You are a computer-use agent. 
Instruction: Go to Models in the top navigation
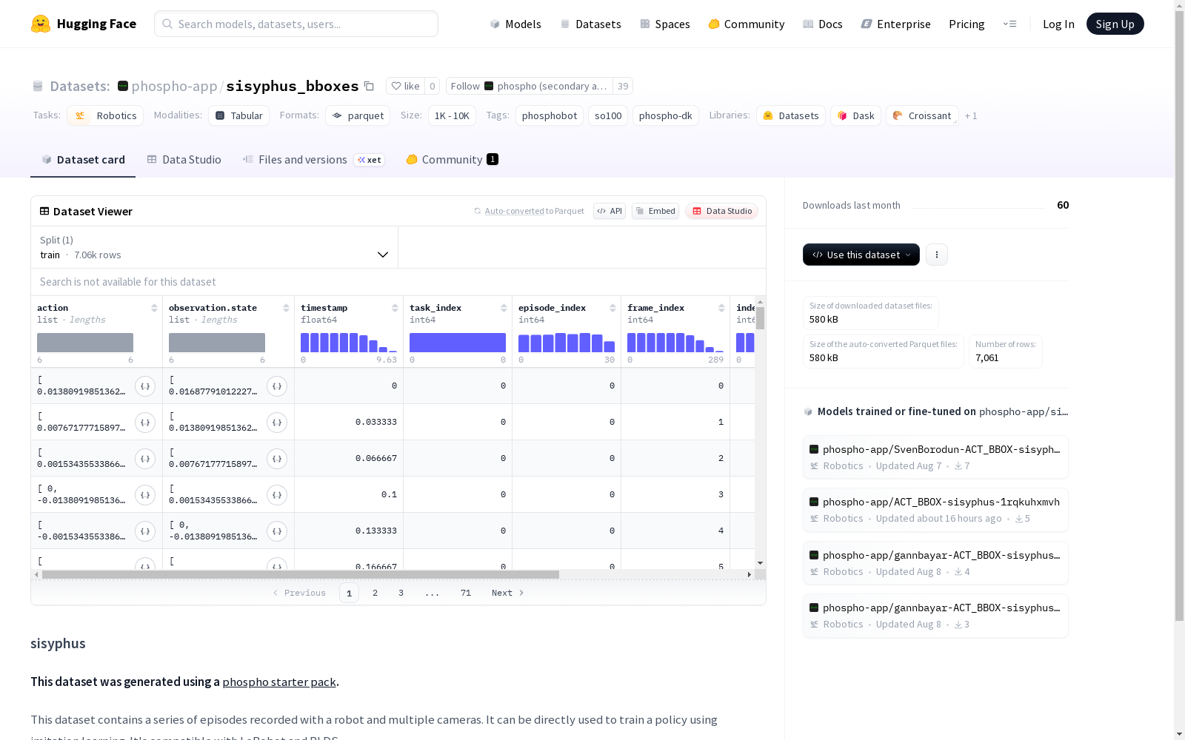point(515,24)
